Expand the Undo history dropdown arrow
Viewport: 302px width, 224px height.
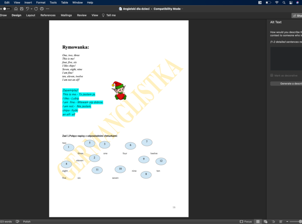(31, 9)
